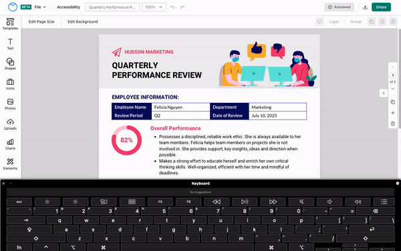Image resolution: width=401 pixels, height=251 pixels.
Task: Delete selected object with toolbar trash icon
Action: coord(393,22)
